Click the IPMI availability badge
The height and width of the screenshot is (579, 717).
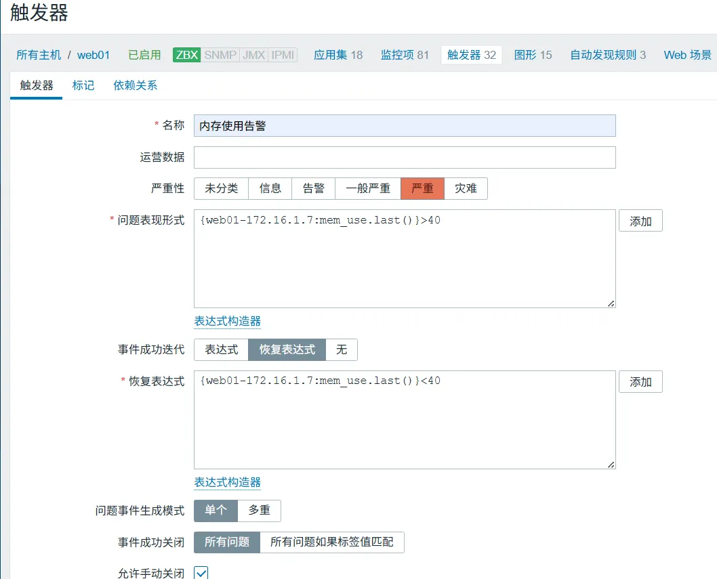(283, 55)
